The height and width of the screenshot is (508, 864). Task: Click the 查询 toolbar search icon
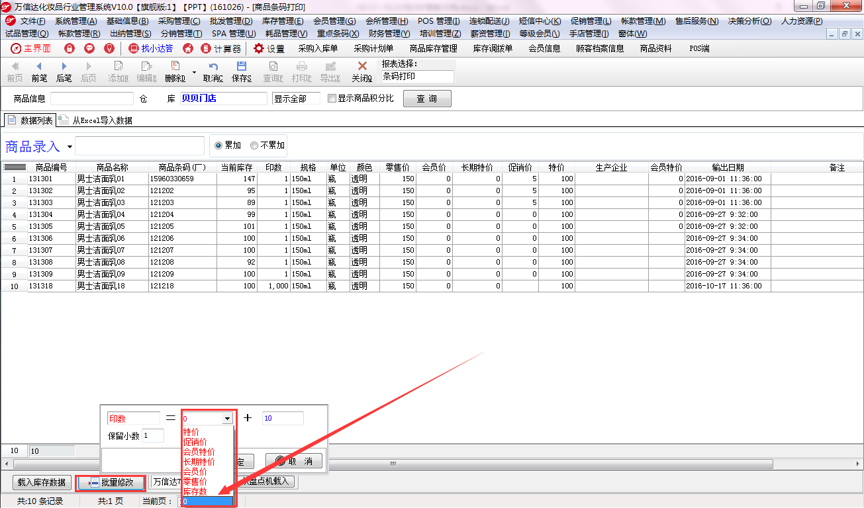pos(273,72)
